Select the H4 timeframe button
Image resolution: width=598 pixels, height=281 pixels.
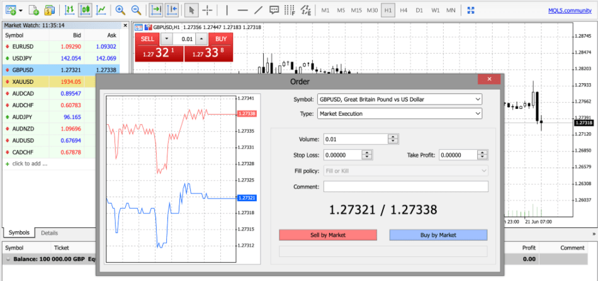(x=403, y=11)
